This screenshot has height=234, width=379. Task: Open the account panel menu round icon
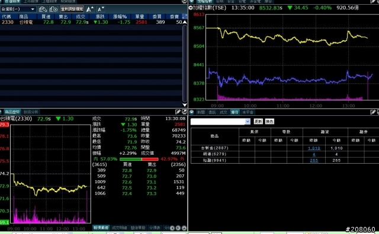(x=192, y=112)
